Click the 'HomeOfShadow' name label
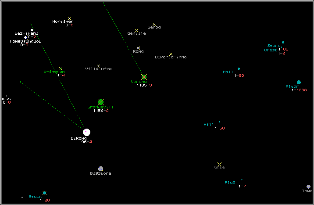This screenshot has width=314, height=205. click(x=25, y=41)
